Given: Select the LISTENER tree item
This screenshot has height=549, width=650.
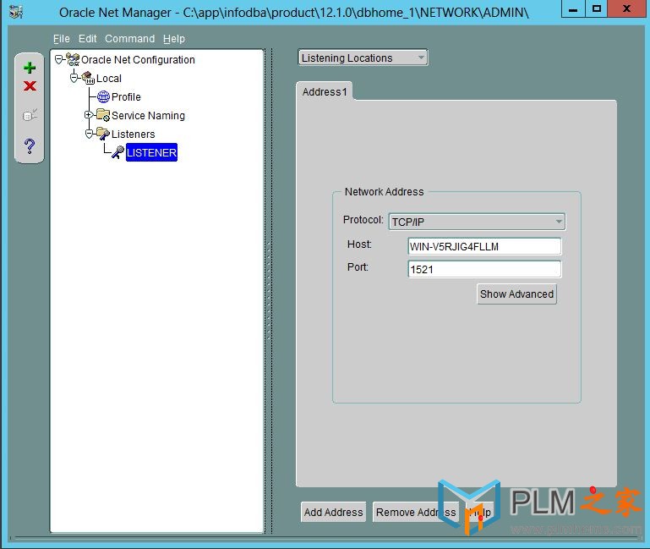Looking at the screenshot, I should (151, 152).
